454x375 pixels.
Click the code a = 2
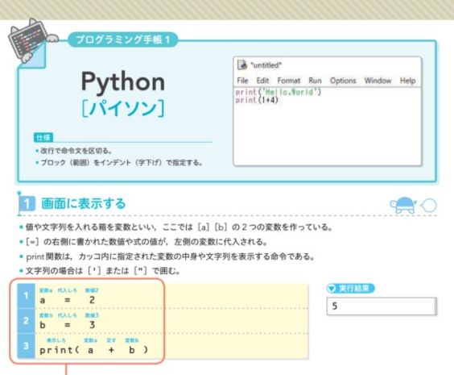(x=68, y=300)
